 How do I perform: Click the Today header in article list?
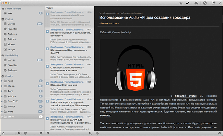(49, 8)
